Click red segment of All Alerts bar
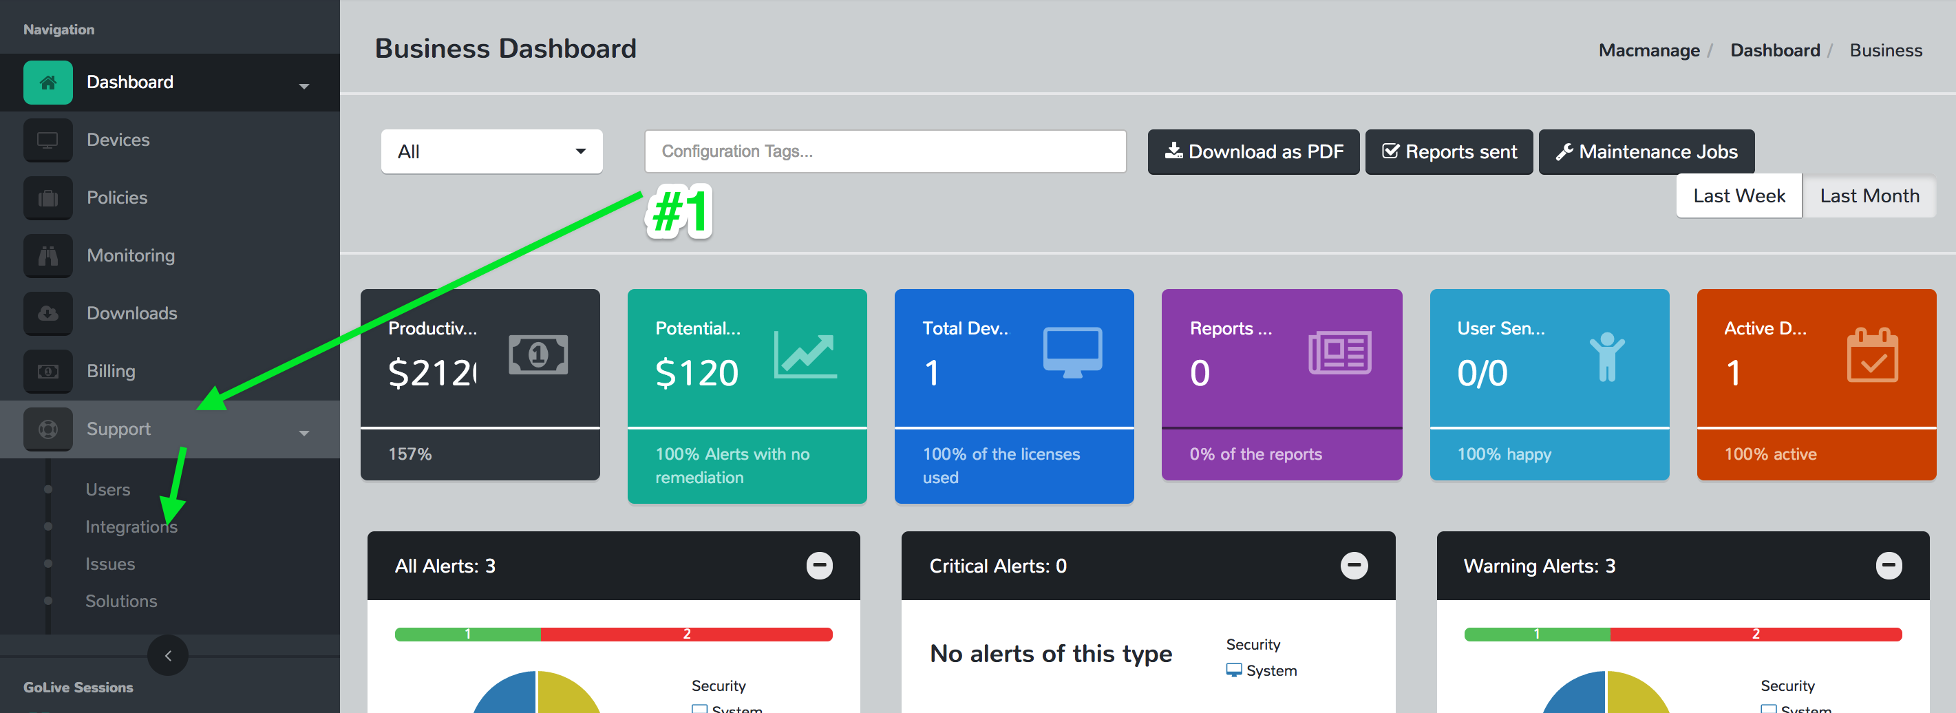This screenshot has height=713, width=1956. [686, 634]
